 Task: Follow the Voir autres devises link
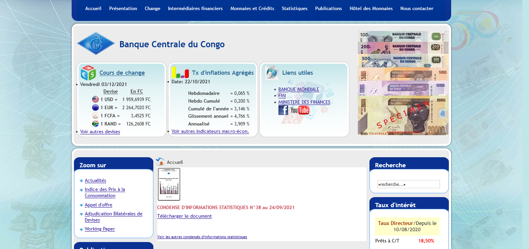(x=100, y=132)
